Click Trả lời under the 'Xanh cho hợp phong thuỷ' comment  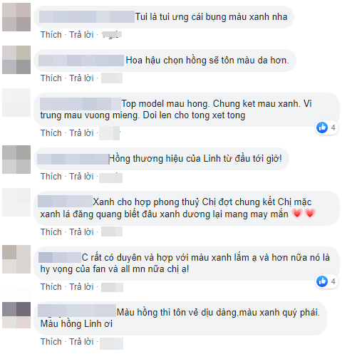[81, 232]
